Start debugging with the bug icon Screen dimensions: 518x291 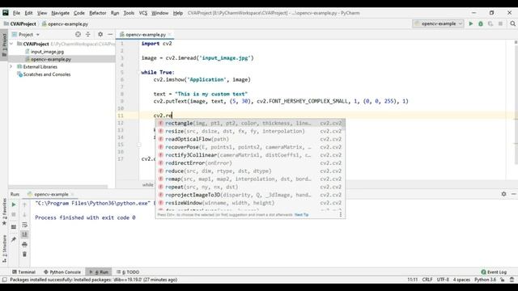(x=481, y=23)
